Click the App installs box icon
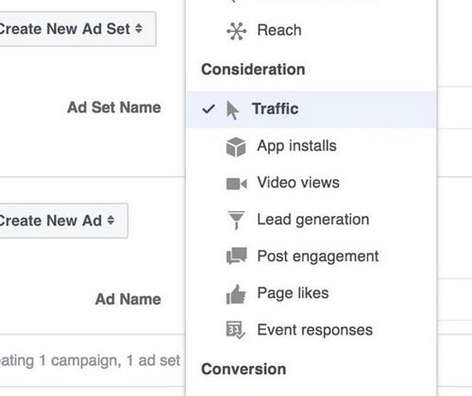 (236, 147)
